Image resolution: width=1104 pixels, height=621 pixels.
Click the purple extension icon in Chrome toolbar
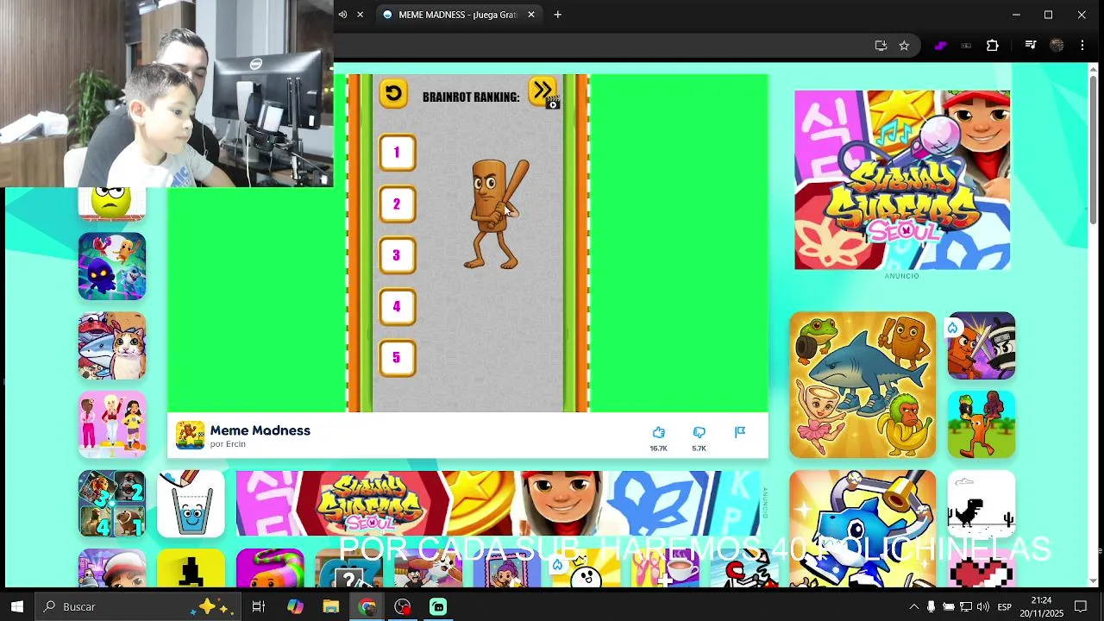(940, 46)
